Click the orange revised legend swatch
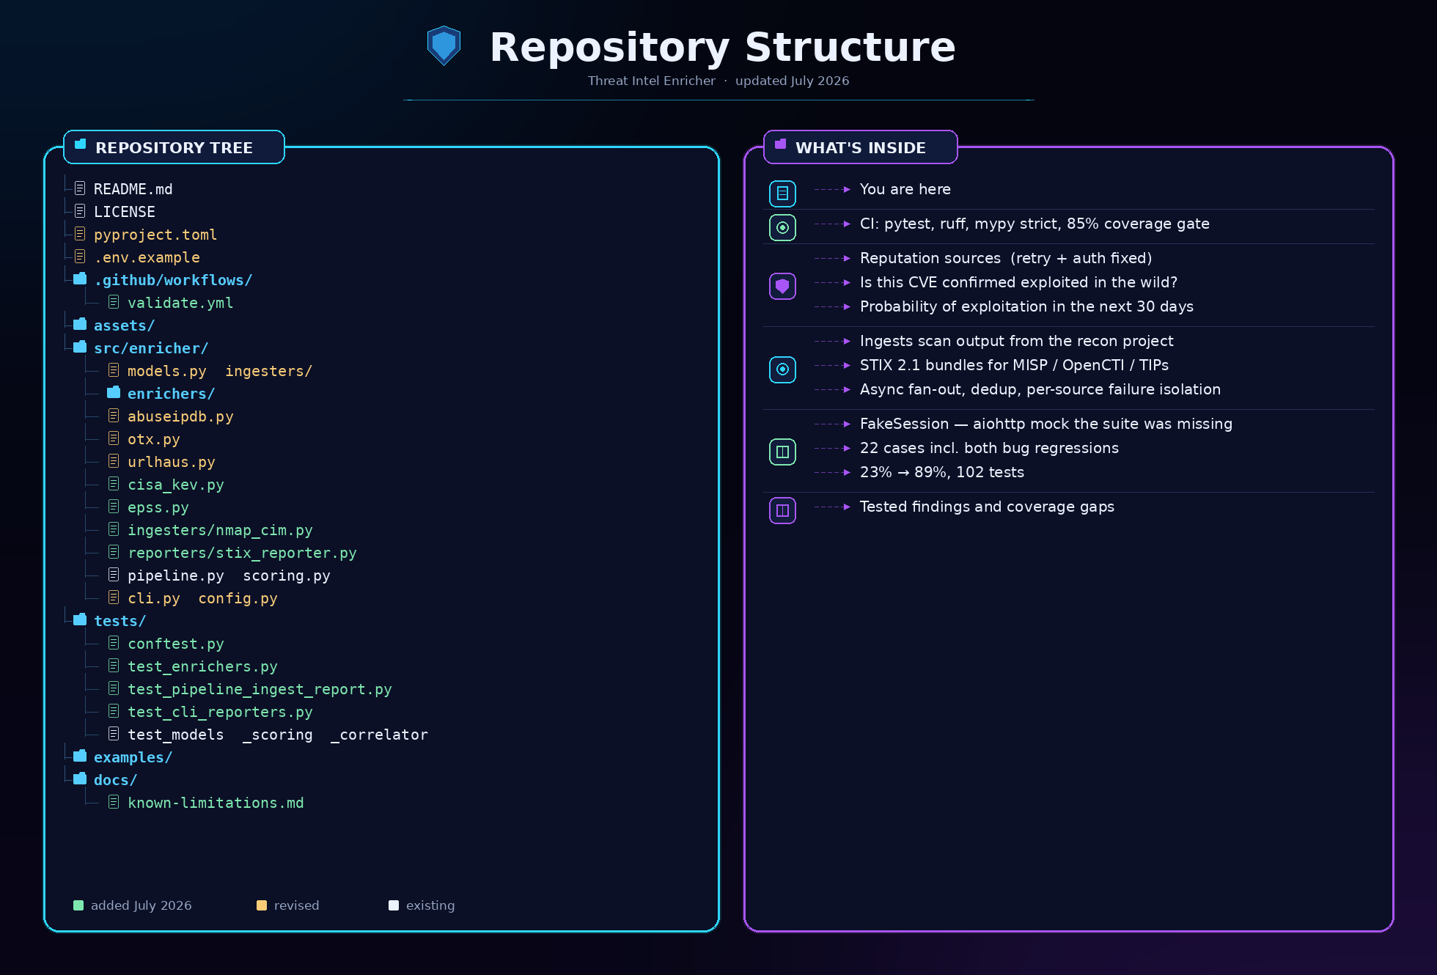The height and width of the screenshot is (975, 1437). pos(262,905)
